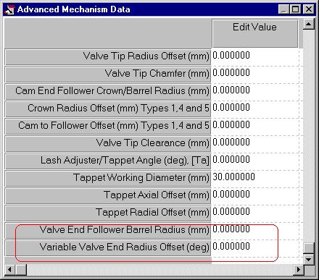Edit the Cam to Follower Offset value
Image resolution: width=319 pixels, height=280 pixels.
point(255,127)
